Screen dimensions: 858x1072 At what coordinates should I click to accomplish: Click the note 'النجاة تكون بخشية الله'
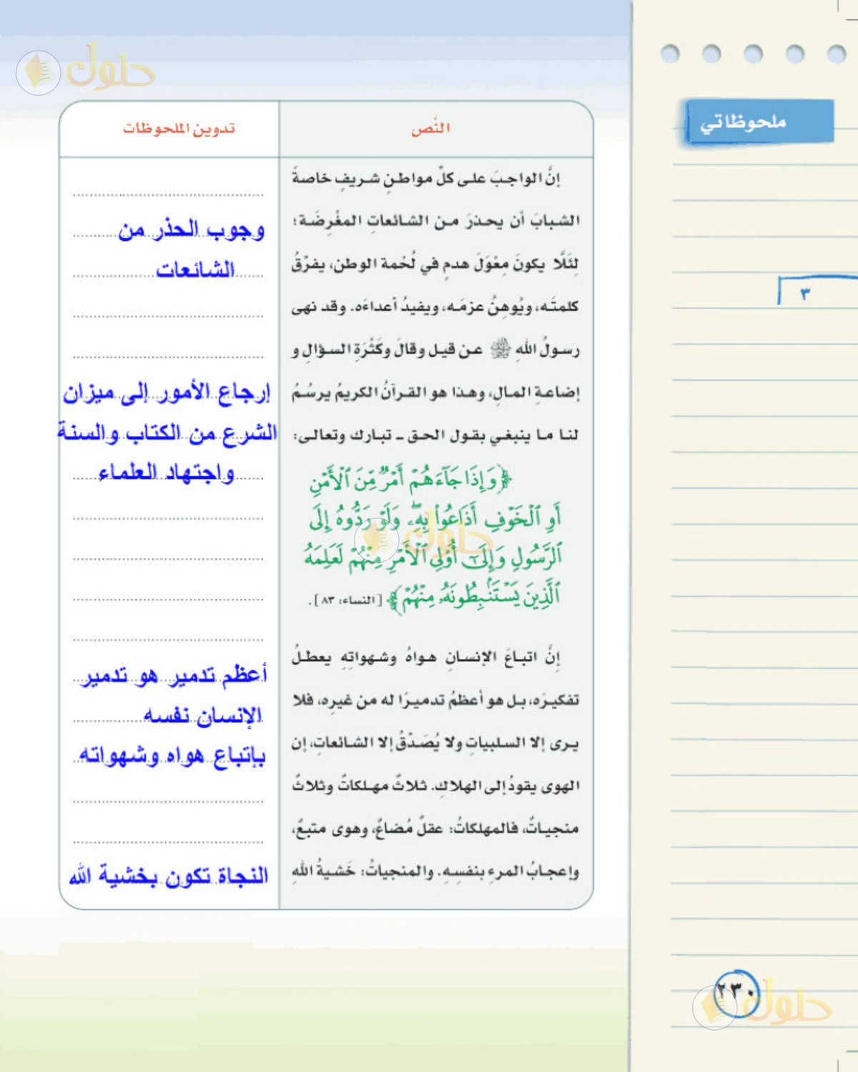(169, 876)
